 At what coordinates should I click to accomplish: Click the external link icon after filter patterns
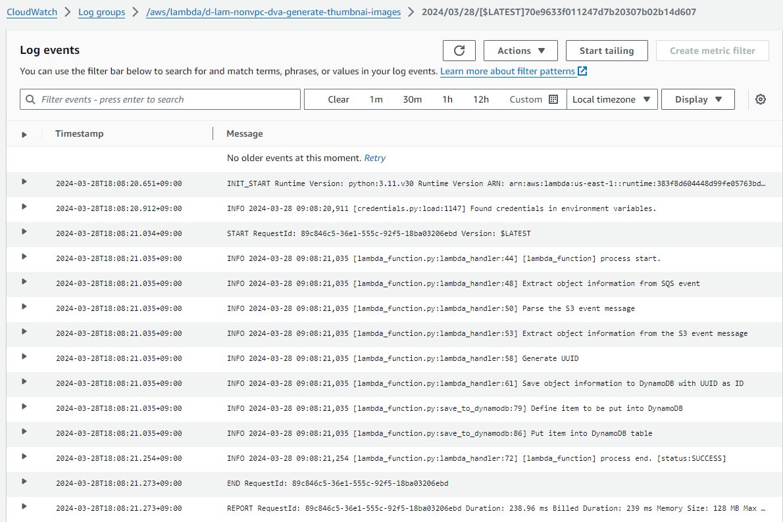[582, 71]
